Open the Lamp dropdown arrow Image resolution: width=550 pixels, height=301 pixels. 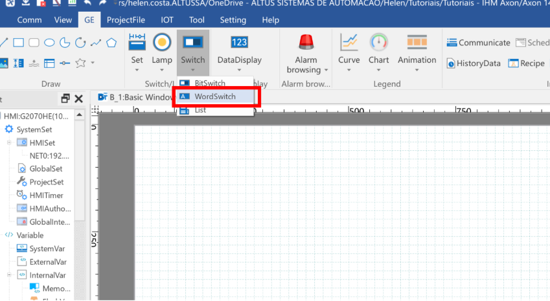162,70
